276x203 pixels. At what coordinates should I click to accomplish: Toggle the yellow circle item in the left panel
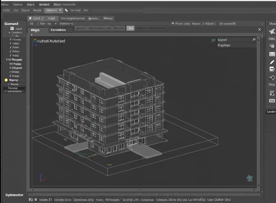(x=6, y=80)
